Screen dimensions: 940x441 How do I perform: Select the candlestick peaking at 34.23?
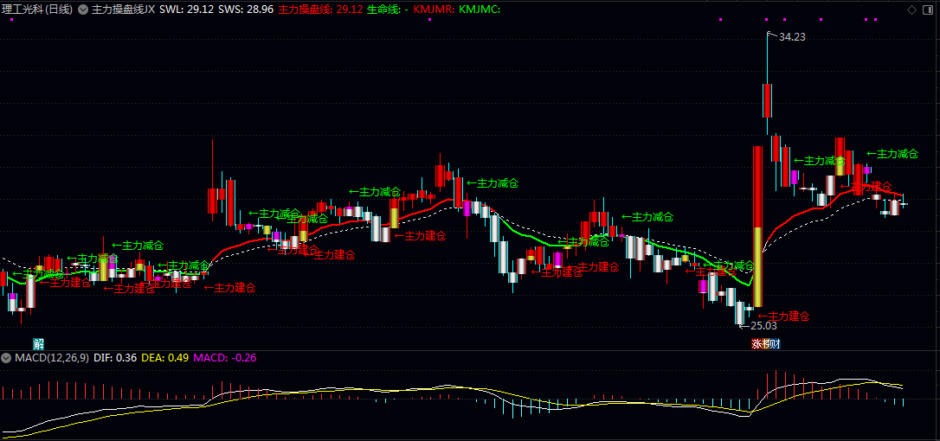coord(767,84)
